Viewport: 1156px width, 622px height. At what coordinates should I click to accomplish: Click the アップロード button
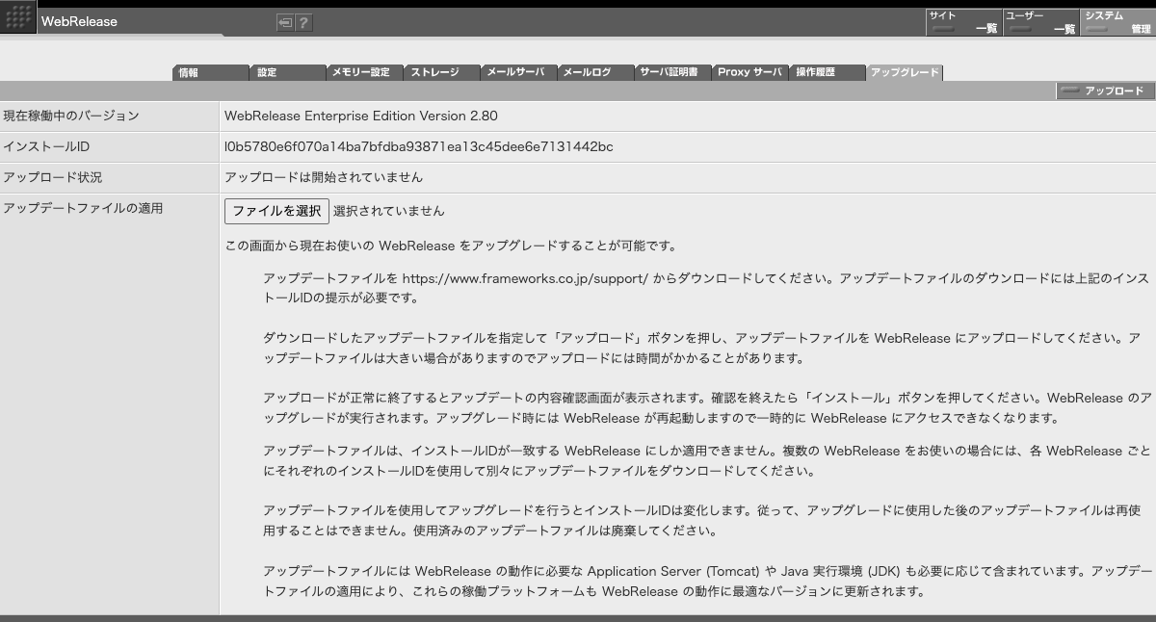coord(1105,91)
